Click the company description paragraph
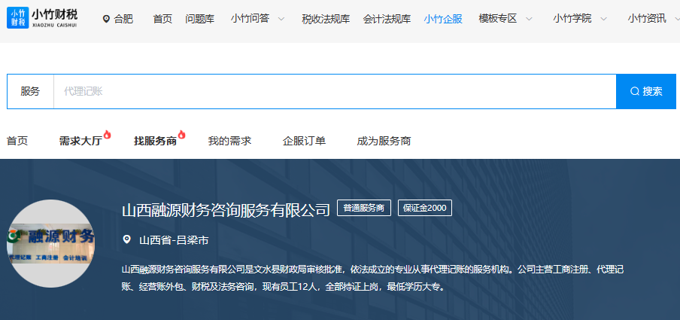680x320 pixels. (372, 279)
